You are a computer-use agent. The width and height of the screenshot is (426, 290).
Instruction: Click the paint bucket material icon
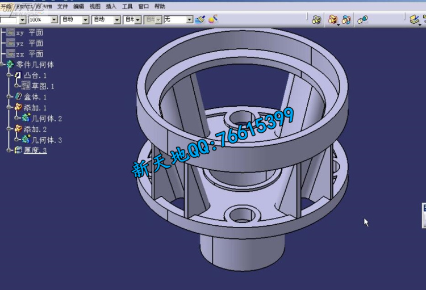(x=212, y=19)
